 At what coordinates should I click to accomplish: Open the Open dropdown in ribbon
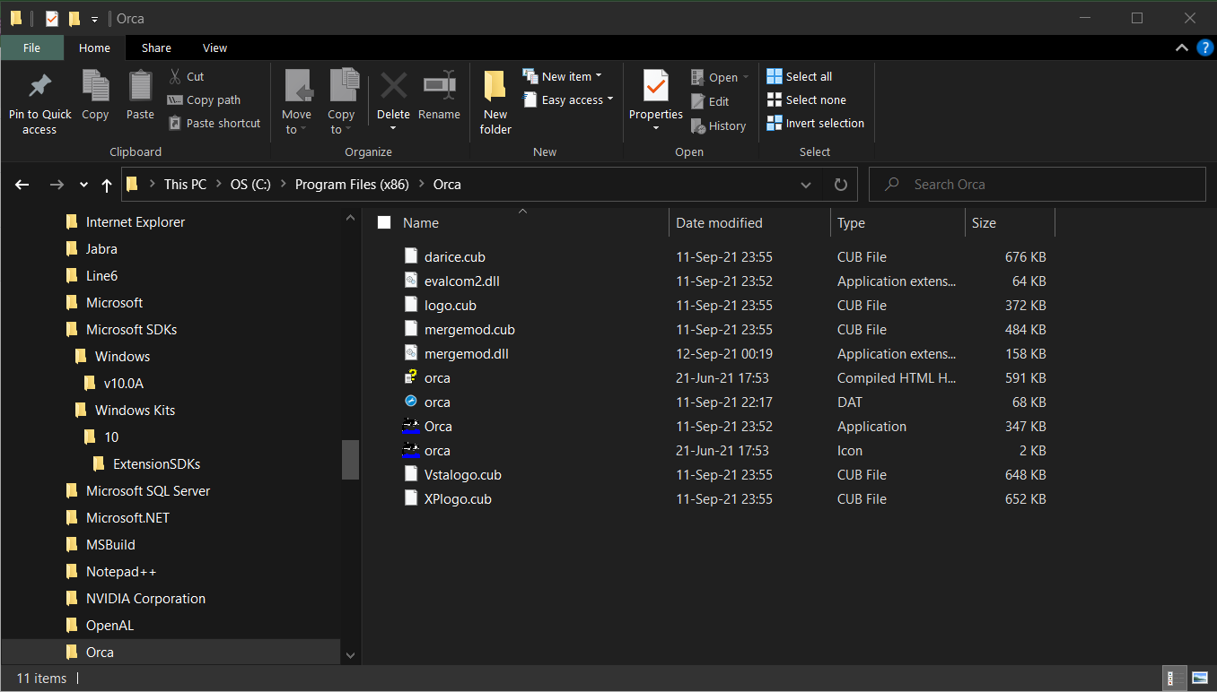(x=720, y=77)
